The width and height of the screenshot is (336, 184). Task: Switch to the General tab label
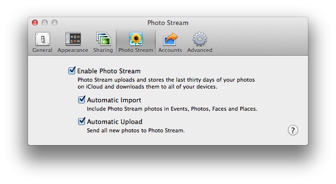pyautogui.click(x=42, y=50)
